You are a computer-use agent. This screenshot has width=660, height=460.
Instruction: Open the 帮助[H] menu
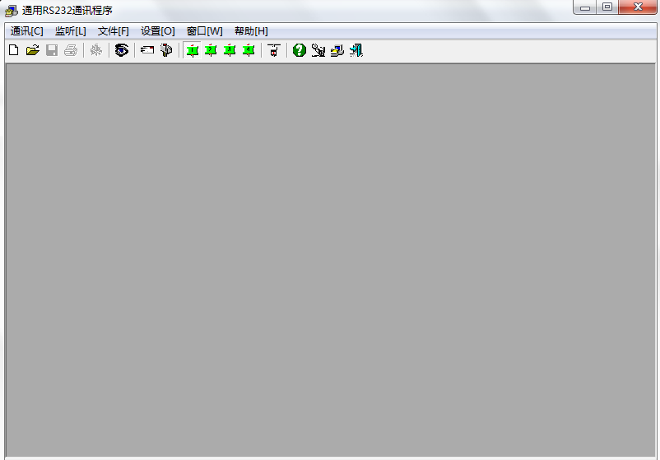point(251,31)
